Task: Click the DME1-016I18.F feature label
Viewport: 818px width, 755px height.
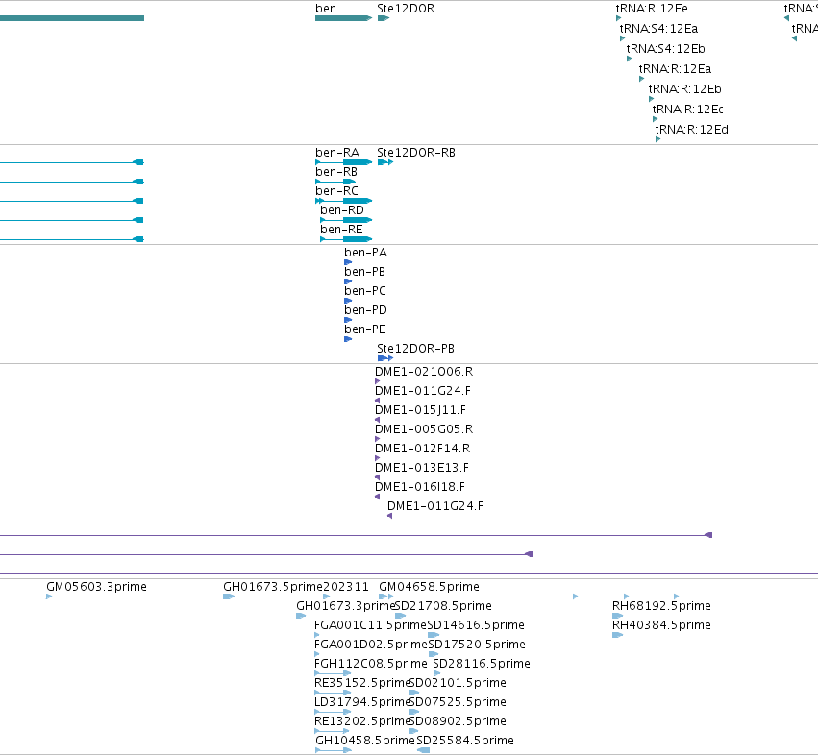Action: (x=420, y=487)
